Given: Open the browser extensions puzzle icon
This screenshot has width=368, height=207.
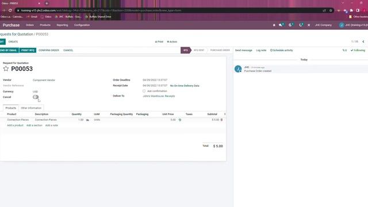Looking at the screenshot, I should click(351, 10).
